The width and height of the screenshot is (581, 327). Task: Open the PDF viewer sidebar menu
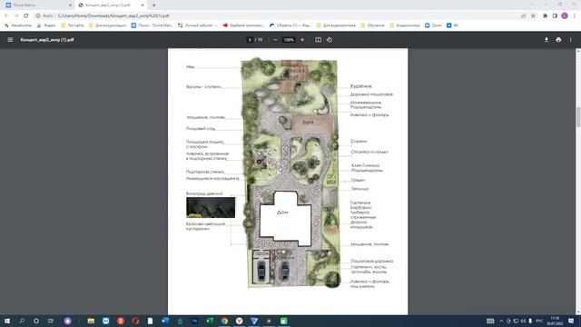tap(10, 40)
